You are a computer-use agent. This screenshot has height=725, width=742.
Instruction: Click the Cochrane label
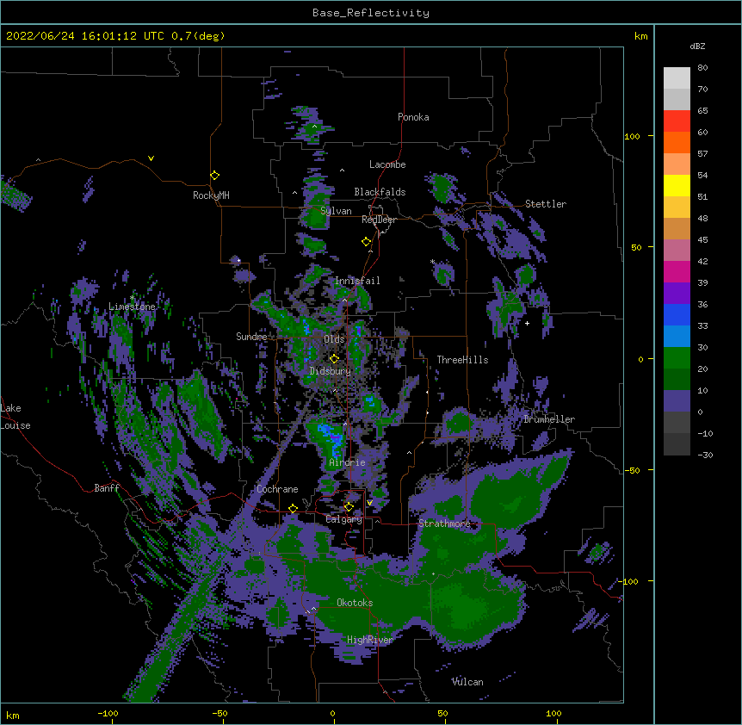(x=277, y=489)
